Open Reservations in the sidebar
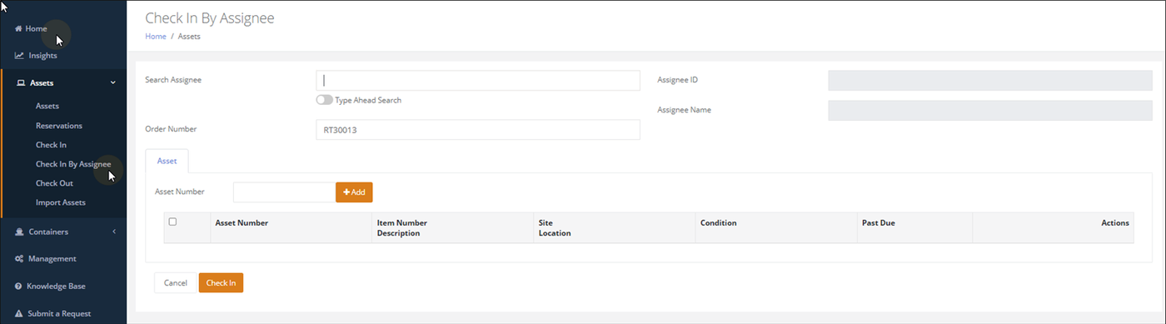Screen dimensions: 1166x324 (x=59, y=125)
